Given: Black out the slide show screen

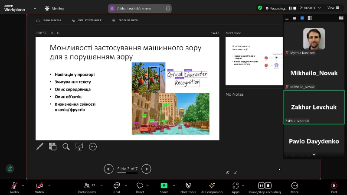Looking at the screenshot, I should (79, 146).
